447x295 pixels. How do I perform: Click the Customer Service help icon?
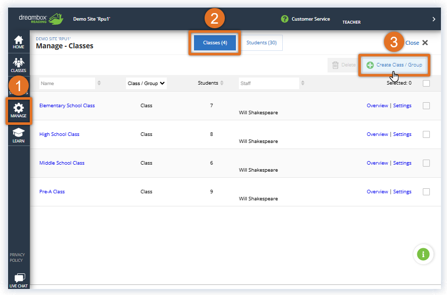(x=285, y=19)
